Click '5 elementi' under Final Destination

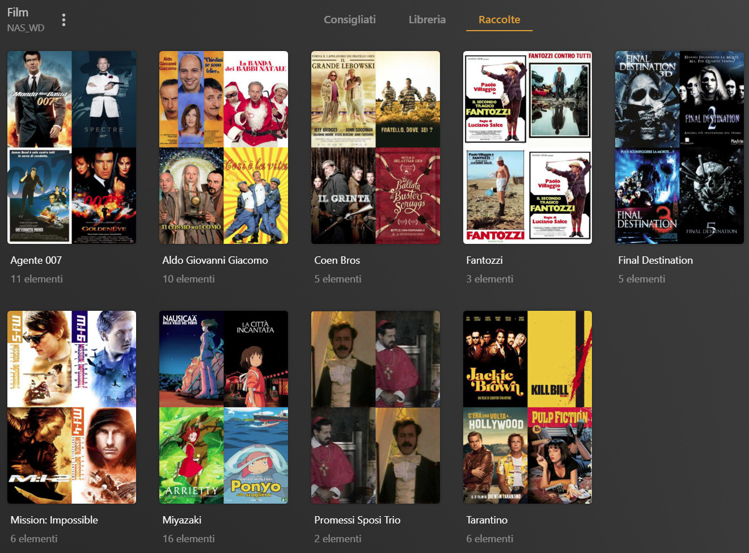(x=641, y=279)
